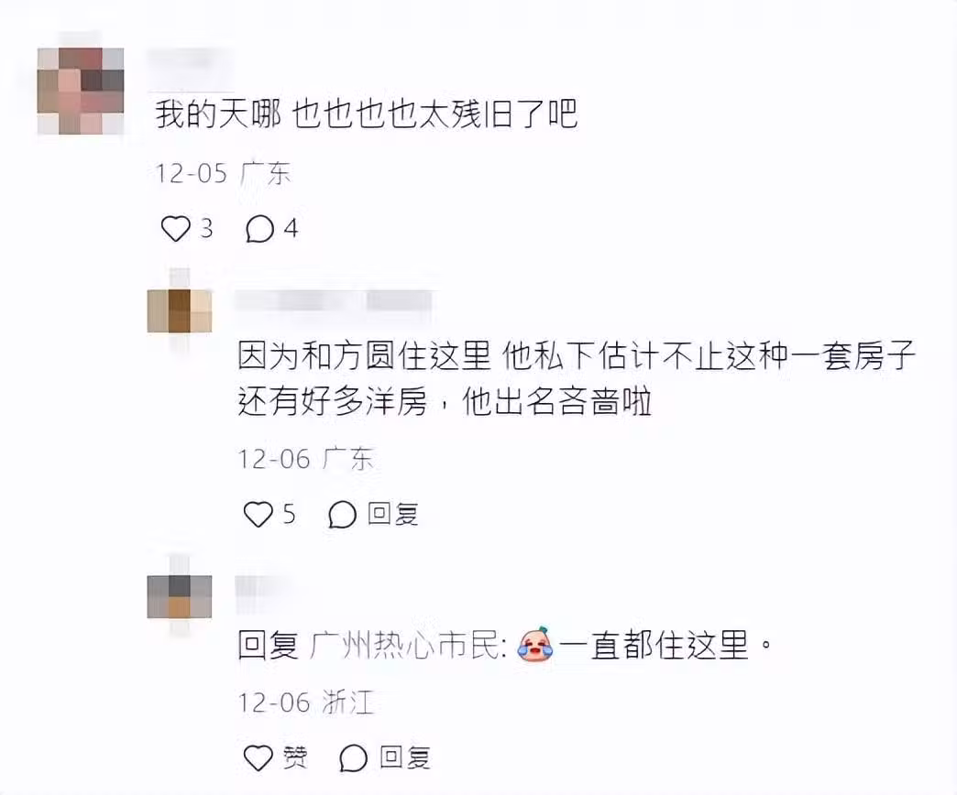
Task: Open replies via speech bubble showing 4
Action: point(259,229)
